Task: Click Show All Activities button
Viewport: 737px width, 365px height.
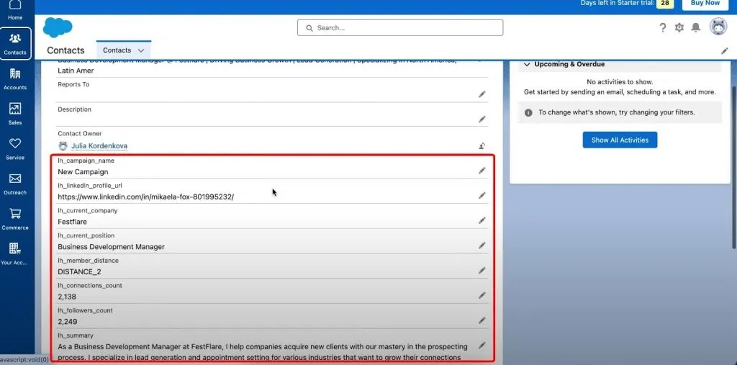Action: click(x=620, y=140)
